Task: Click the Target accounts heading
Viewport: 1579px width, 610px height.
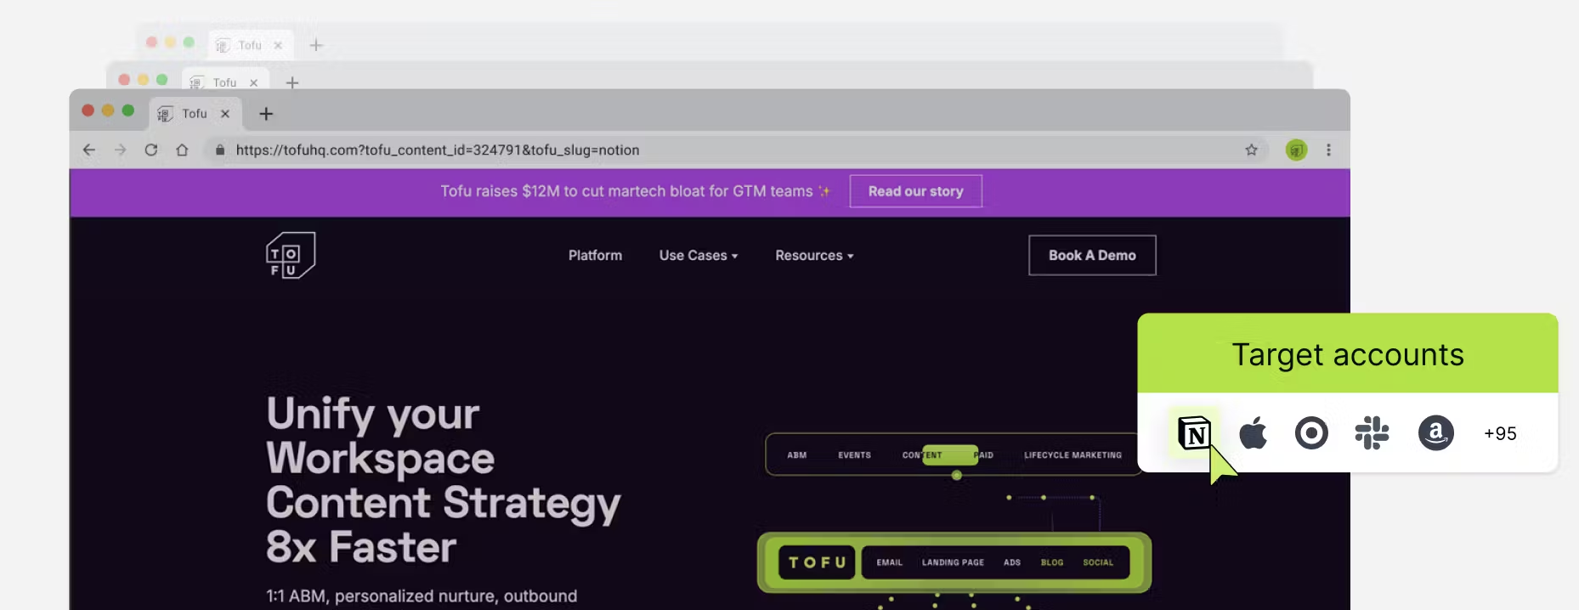Action: click(1348, 354)
